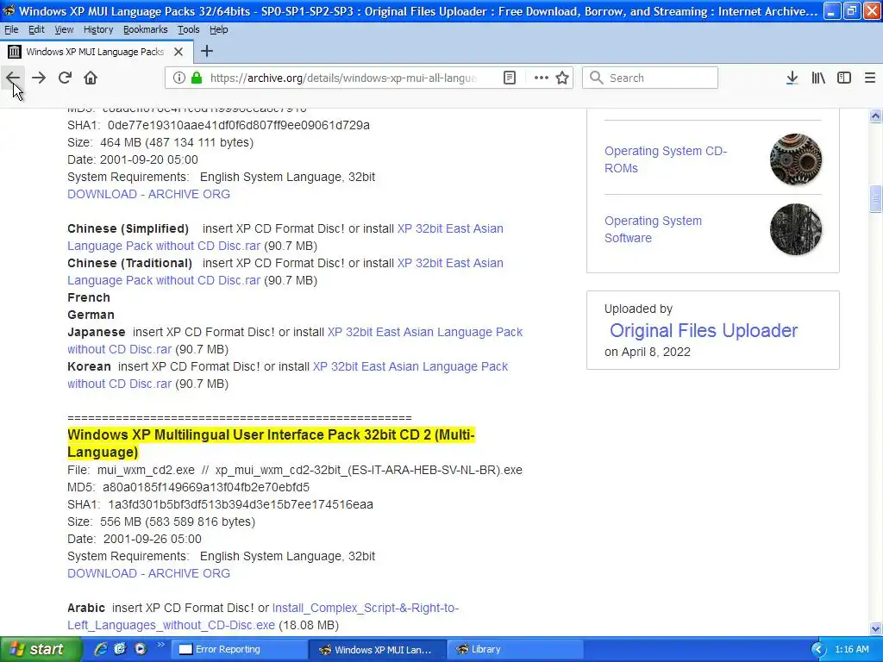The height and width of the screenshot is (662, 883).
Task: Open a new tab with plus
Action: pyautogui.click(x=207, y=51)
